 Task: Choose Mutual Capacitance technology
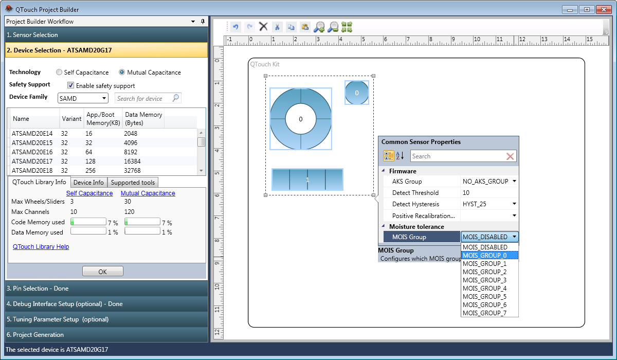point(150,73)
